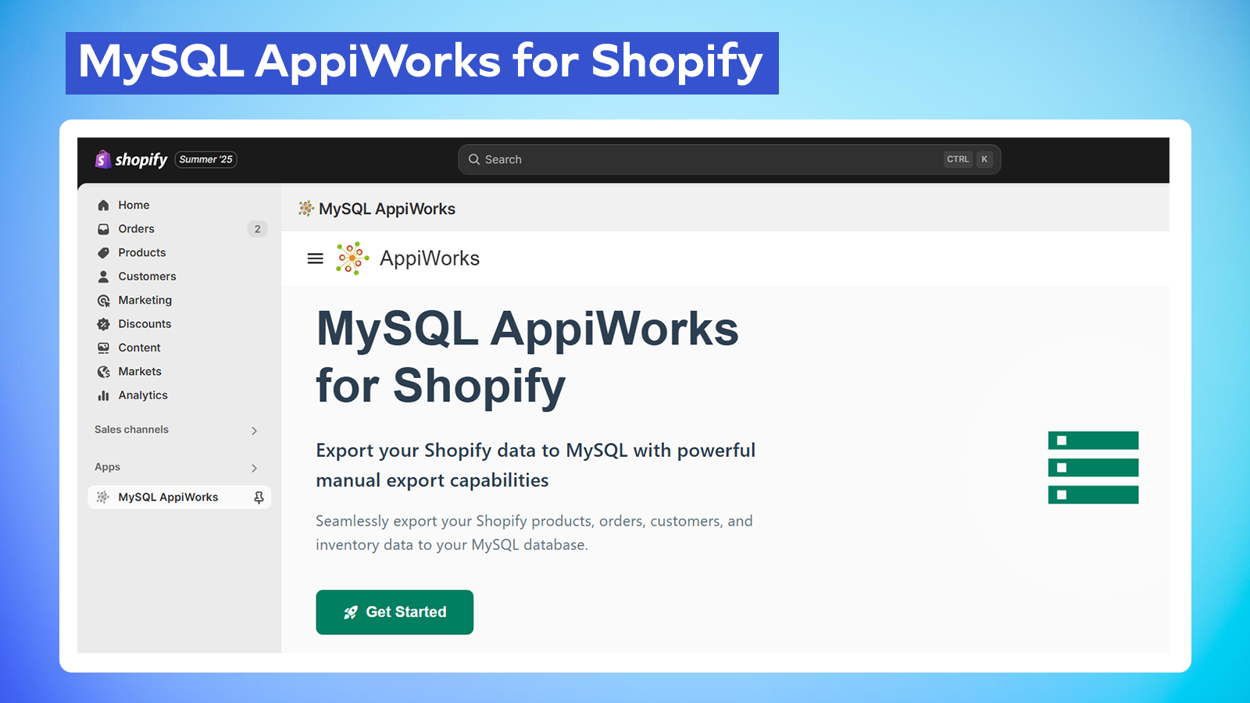Click the Home house icon
The image size is (1250, 703).
pyautogui.click(x=103, y=205)
